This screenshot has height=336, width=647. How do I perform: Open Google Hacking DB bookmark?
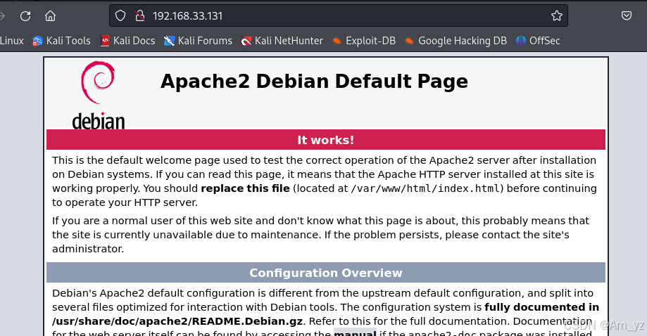456,41
